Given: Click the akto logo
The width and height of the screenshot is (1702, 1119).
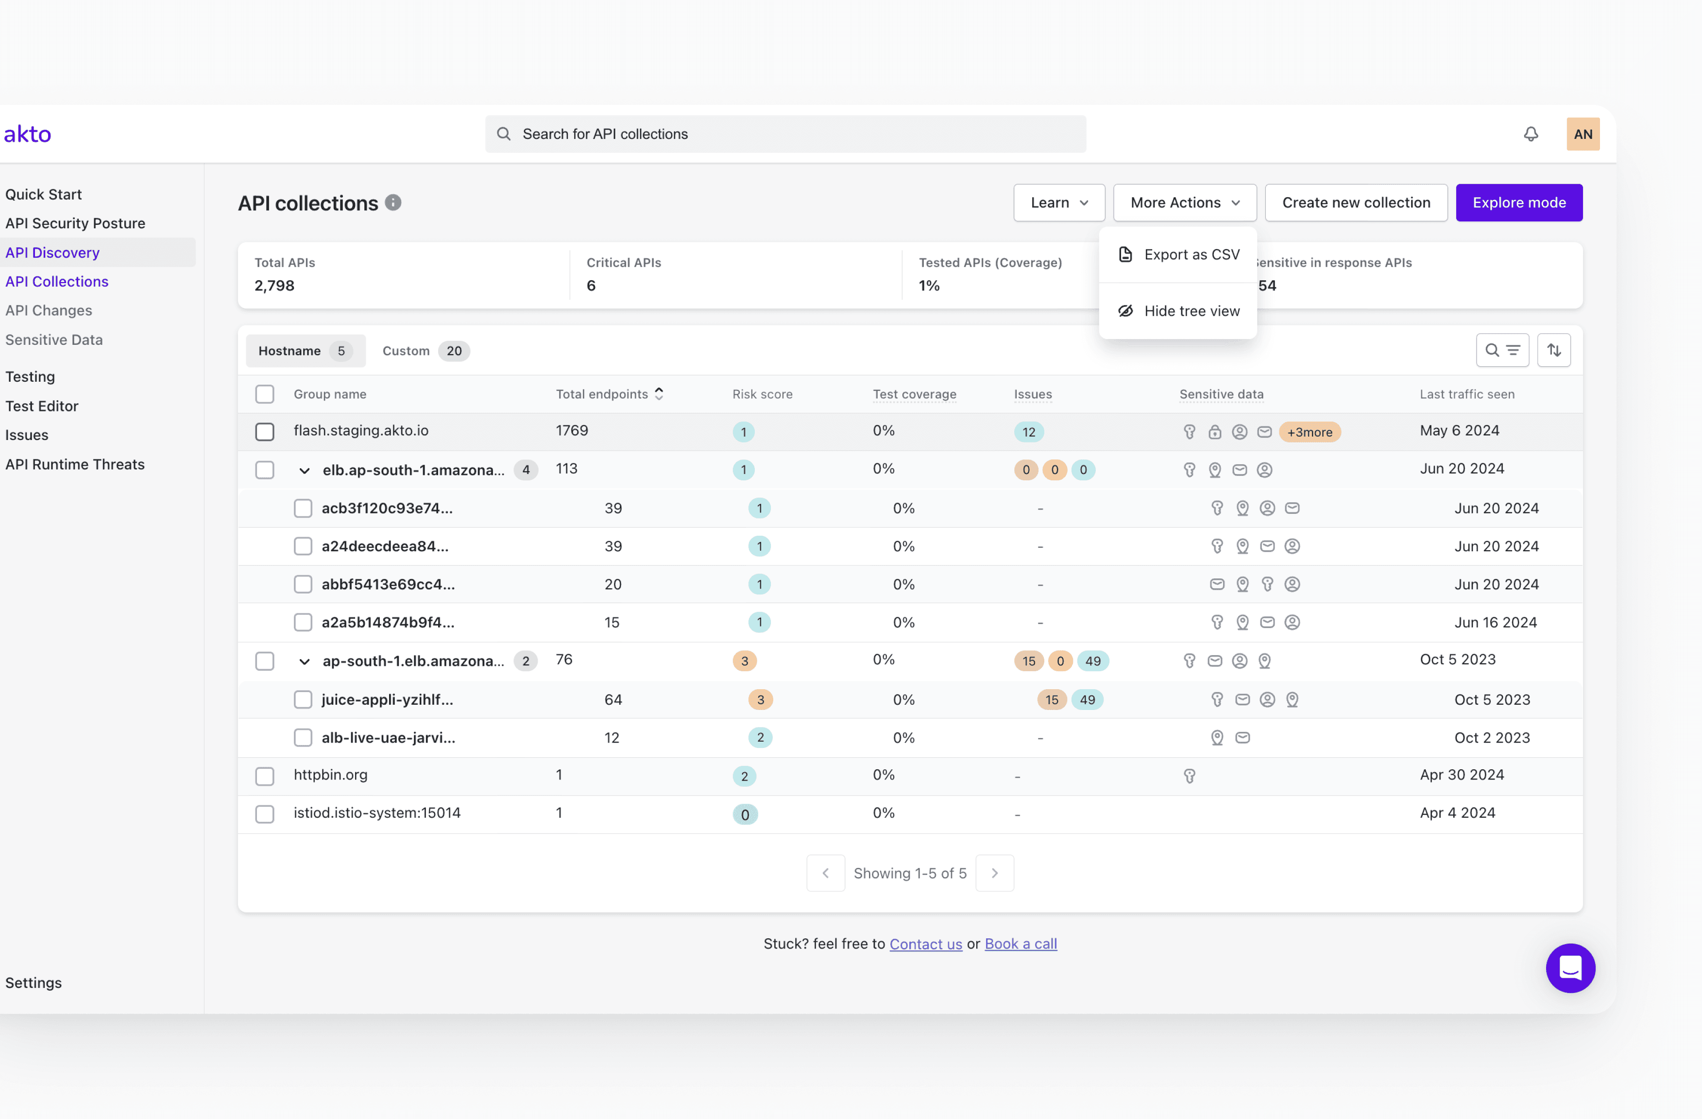Looking at the screenshot, I should pyautogui.click(x=28, y=134).
